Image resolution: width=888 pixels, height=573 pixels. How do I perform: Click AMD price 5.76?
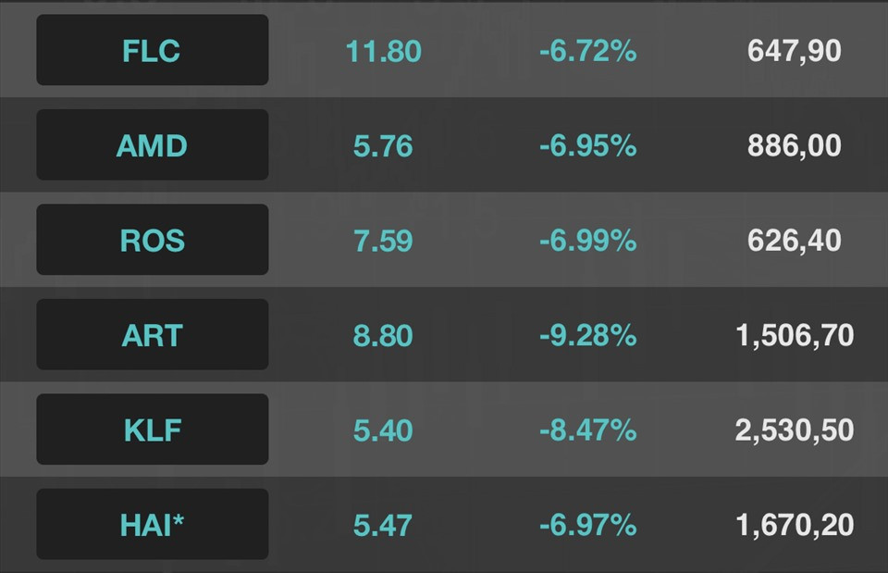tap(383, 145)
